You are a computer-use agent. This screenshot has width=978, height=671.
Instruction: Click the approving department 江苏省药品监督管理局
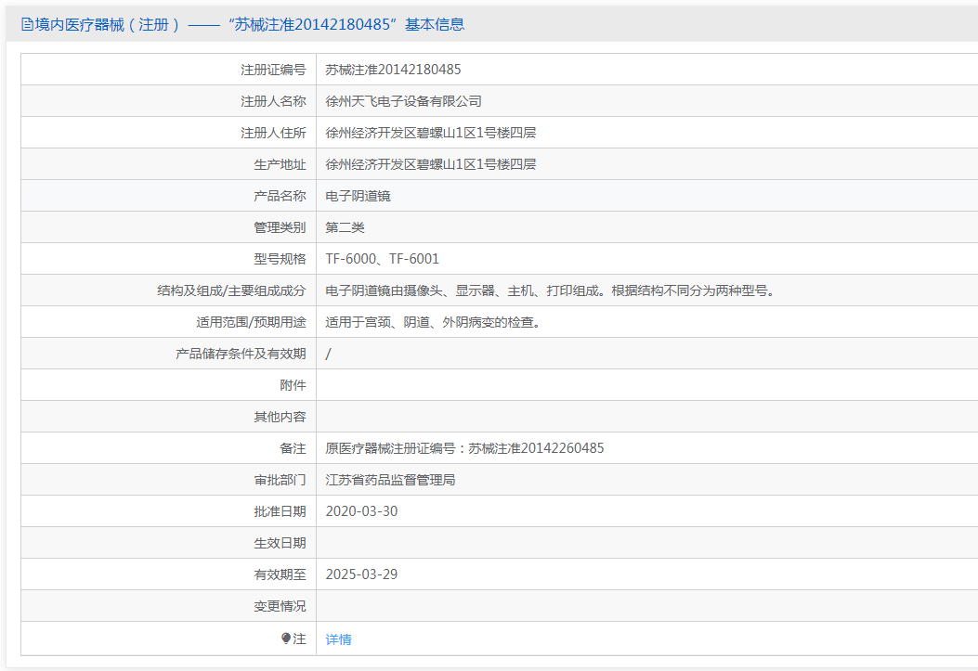(x=390, y=480)
